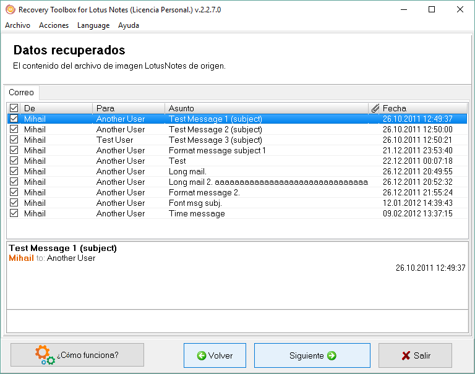
Task: Proceed with the Siguiente button
Action: click(312, 355)
